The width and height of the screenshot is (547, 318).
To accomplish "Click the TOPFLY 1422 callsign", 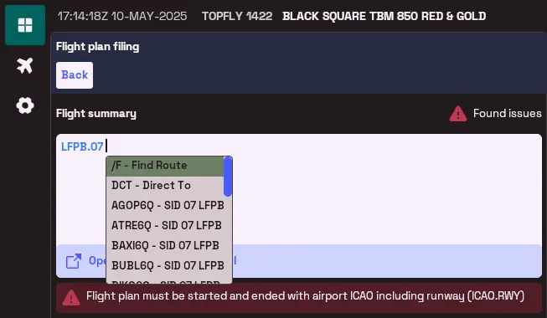I will coord(237,16).
